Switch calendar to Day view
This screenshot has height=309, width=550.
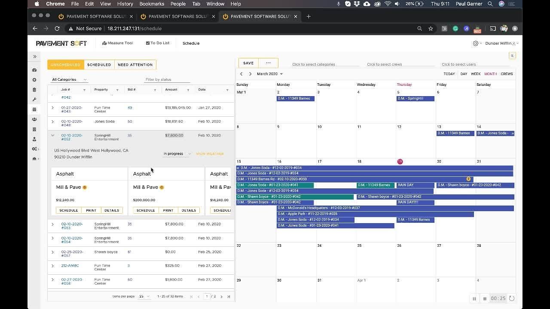(x=464, y=74)
